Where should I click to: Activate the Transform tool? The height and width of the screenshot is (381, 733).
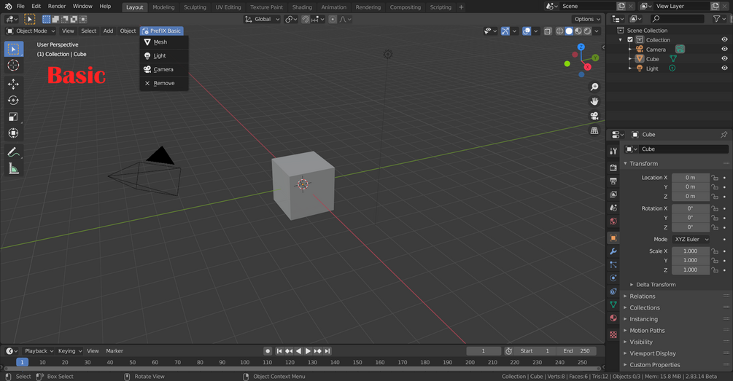14,133
